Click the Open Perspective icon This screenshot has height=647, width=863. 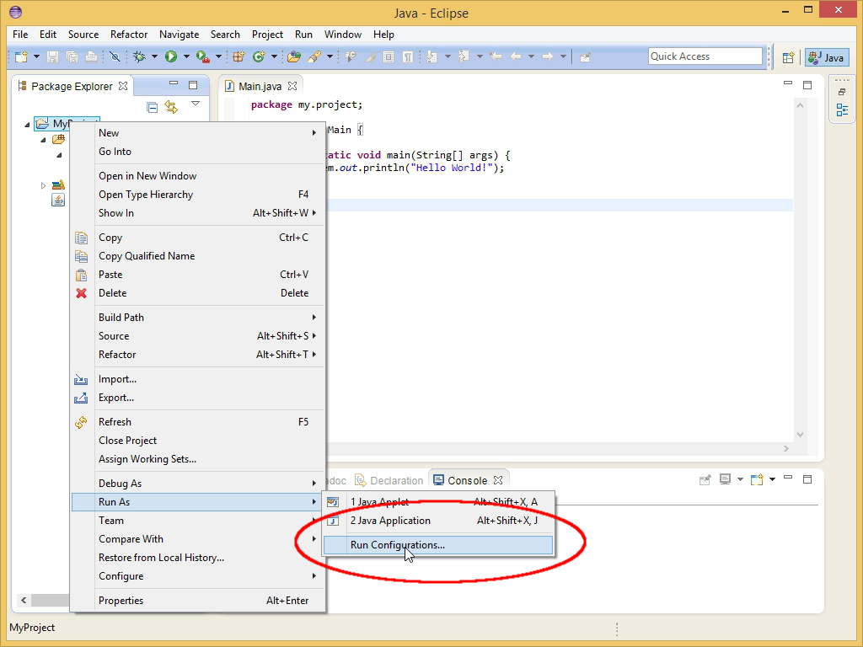pos(788,57)
